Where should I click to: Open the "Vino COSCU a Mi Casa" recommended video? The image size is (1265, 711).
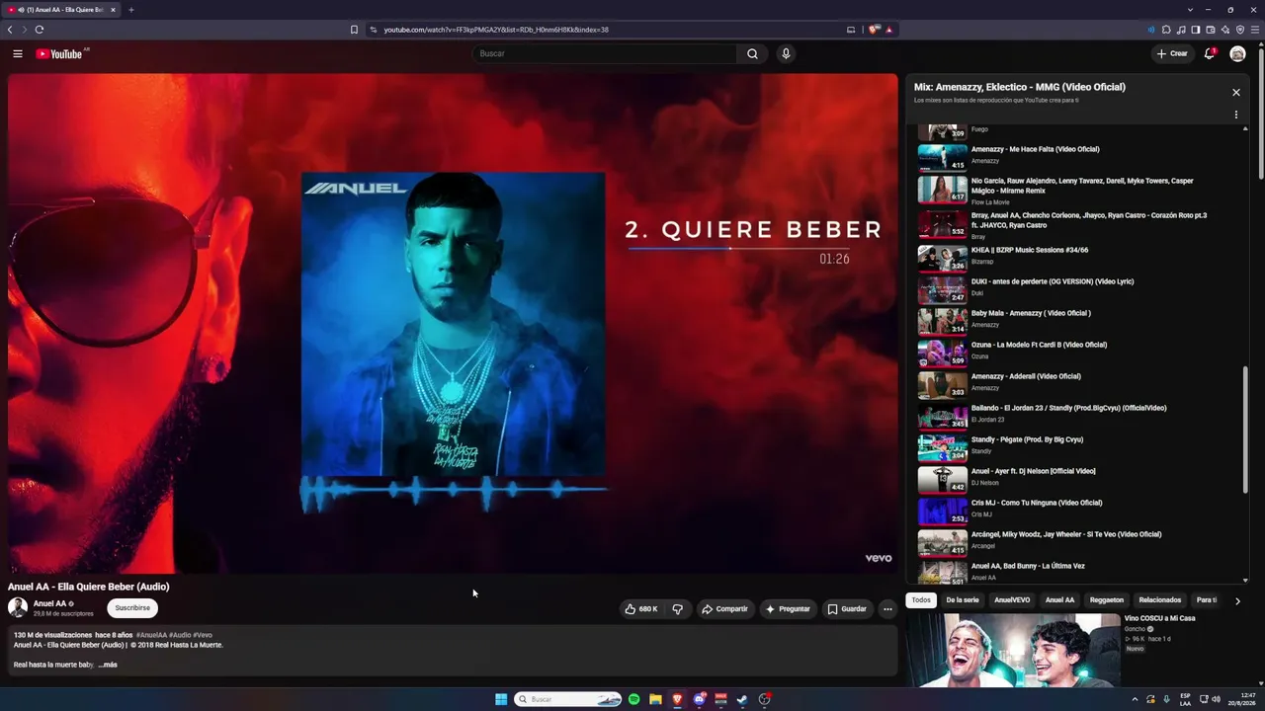1159,618
